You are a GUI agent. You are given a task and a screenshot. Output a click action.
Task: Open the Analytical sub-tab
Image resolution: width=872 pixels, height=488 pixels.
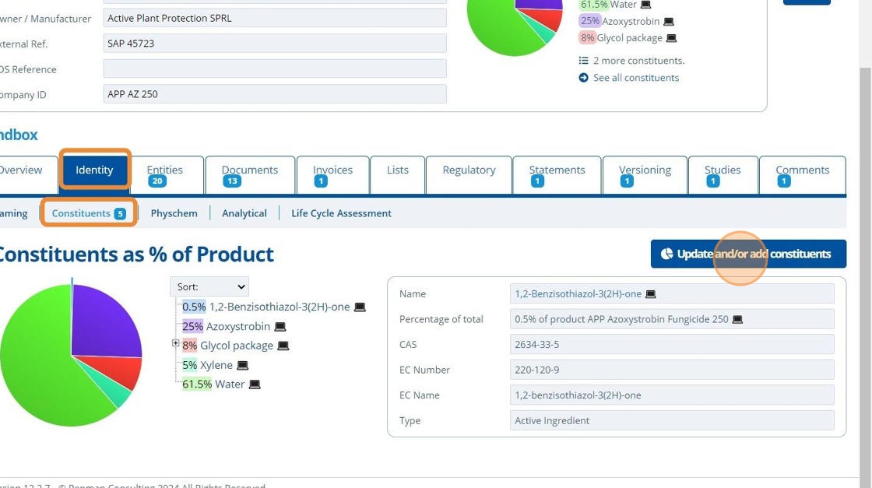pyautogui.click(x=244, y=213)
